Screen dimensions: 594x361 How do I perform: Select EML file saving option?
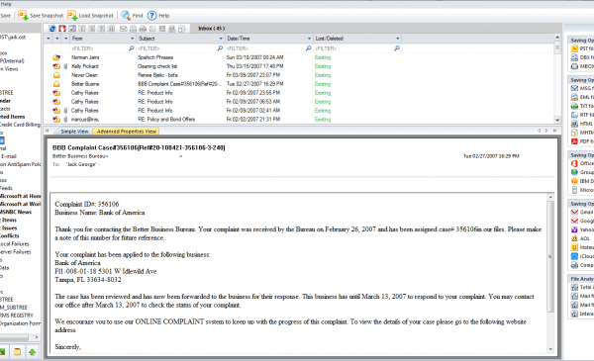pos(582,97)
